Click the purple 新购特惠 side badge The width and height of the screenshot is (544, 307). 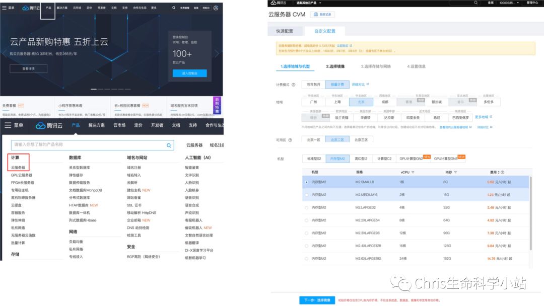tap(217, 105)
